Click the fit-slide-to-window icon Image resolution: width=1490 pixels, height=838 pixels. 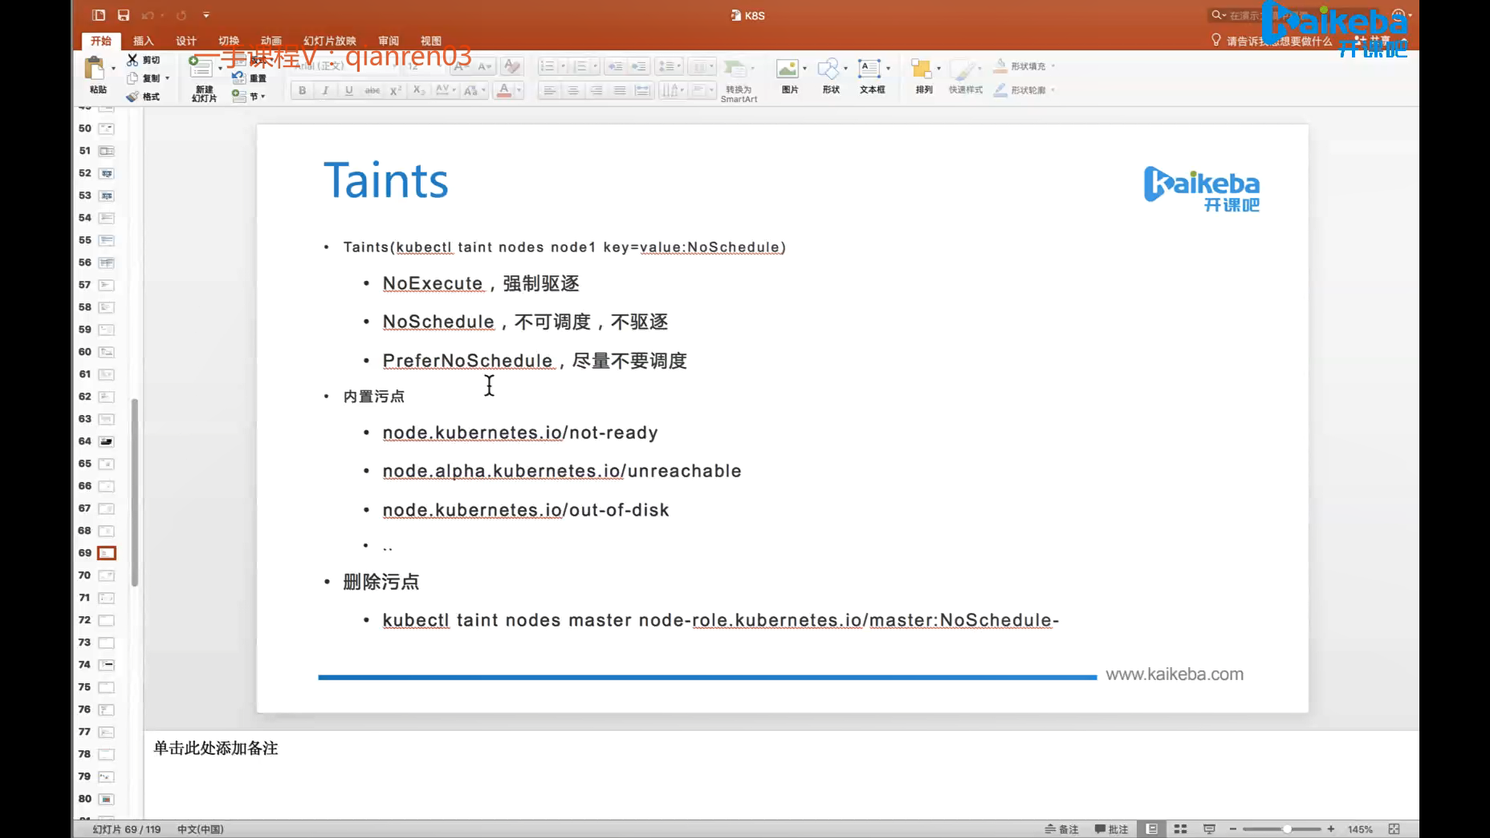tap(1394, 829)
